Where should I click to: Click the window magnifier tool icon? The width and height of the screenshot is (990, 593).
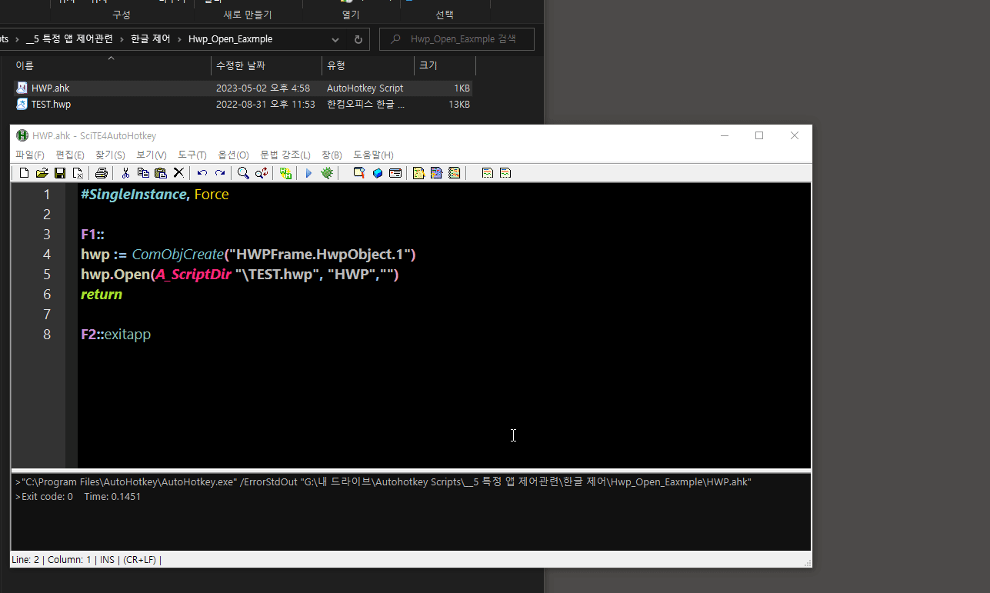(359, 173)
